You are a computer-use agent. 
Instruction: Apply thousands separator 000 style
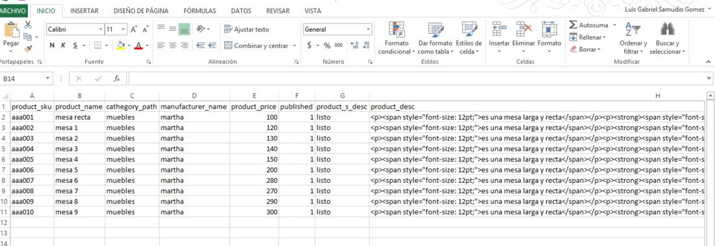pyautogui.click(x=339, y=45)
